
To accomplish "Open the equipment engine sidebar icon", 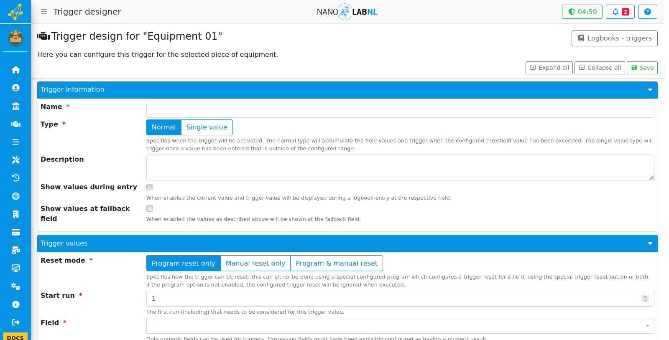I will click(x=15, y=124).
